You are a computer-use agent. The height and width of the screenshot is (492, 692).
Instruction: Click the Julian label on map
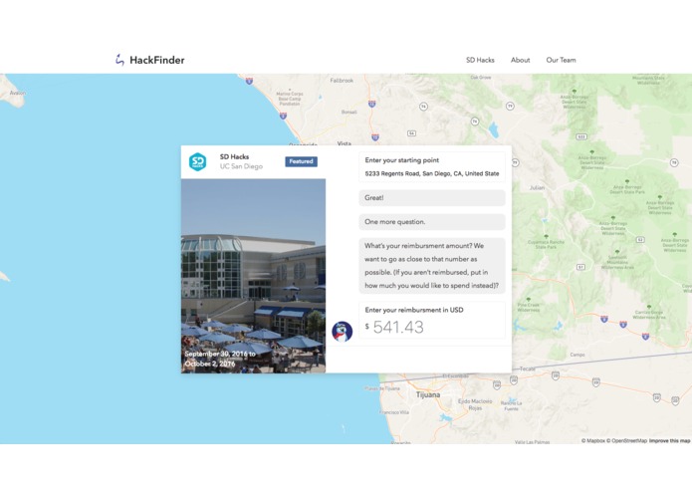tap(537, 187)
